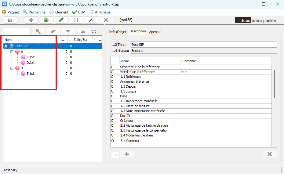
Task: Switch to the Description tab
Action: [x=138, y=31]
